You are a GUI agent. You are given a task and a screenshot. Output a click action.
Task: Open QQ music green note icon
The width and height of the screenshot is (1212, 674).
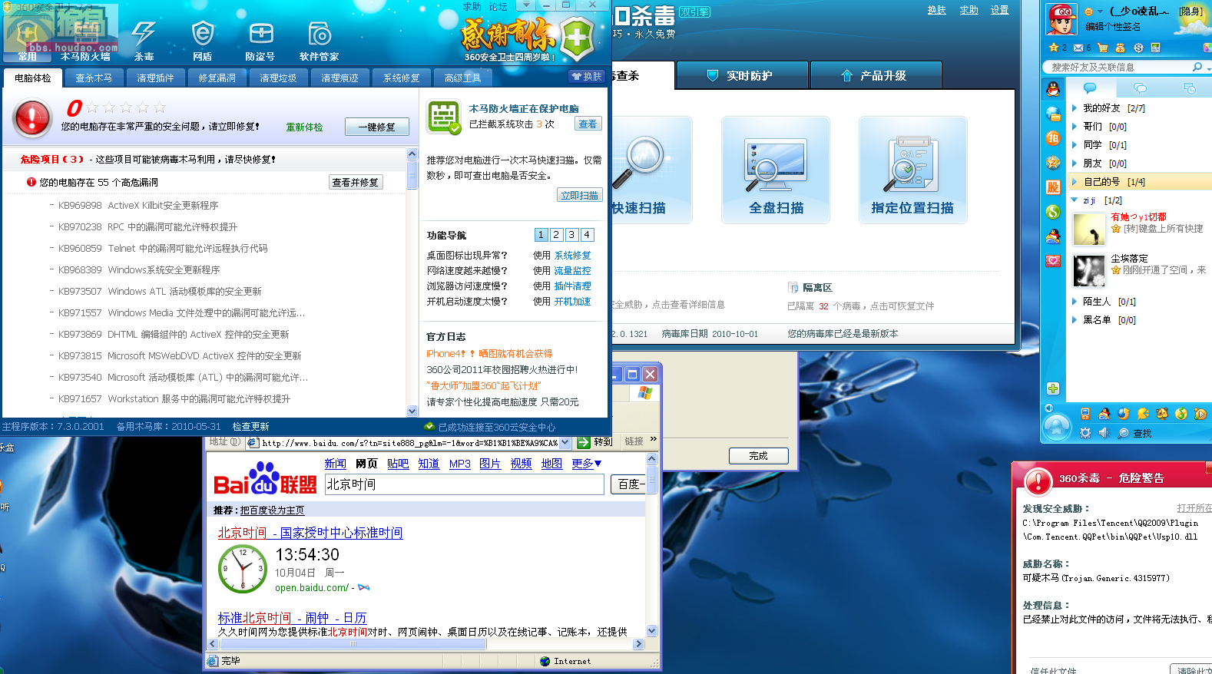[x=1181, y=414]
